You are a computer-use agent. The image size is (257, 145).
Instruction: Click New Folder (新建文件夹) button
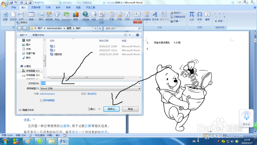click(x=38, y=35)
